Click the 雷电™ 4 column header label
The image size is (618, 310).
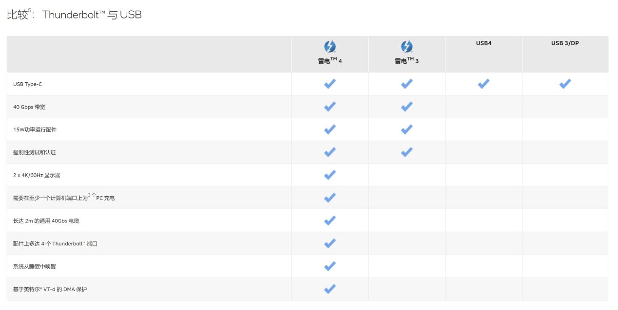[330, 61]
